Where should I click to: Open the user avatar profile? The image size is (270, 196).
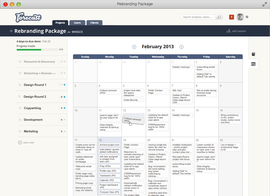(240, 16)
